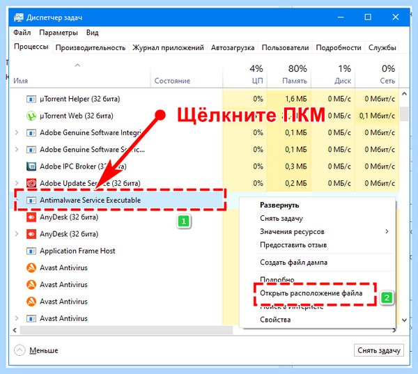
Task: Click the Снять задачу button at bottom
Action: point(379,350)
